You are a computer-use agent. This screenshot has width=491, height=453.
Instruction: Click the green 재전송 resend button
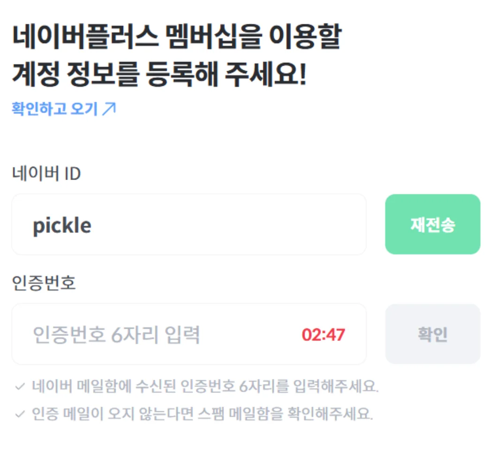[432, 224]
